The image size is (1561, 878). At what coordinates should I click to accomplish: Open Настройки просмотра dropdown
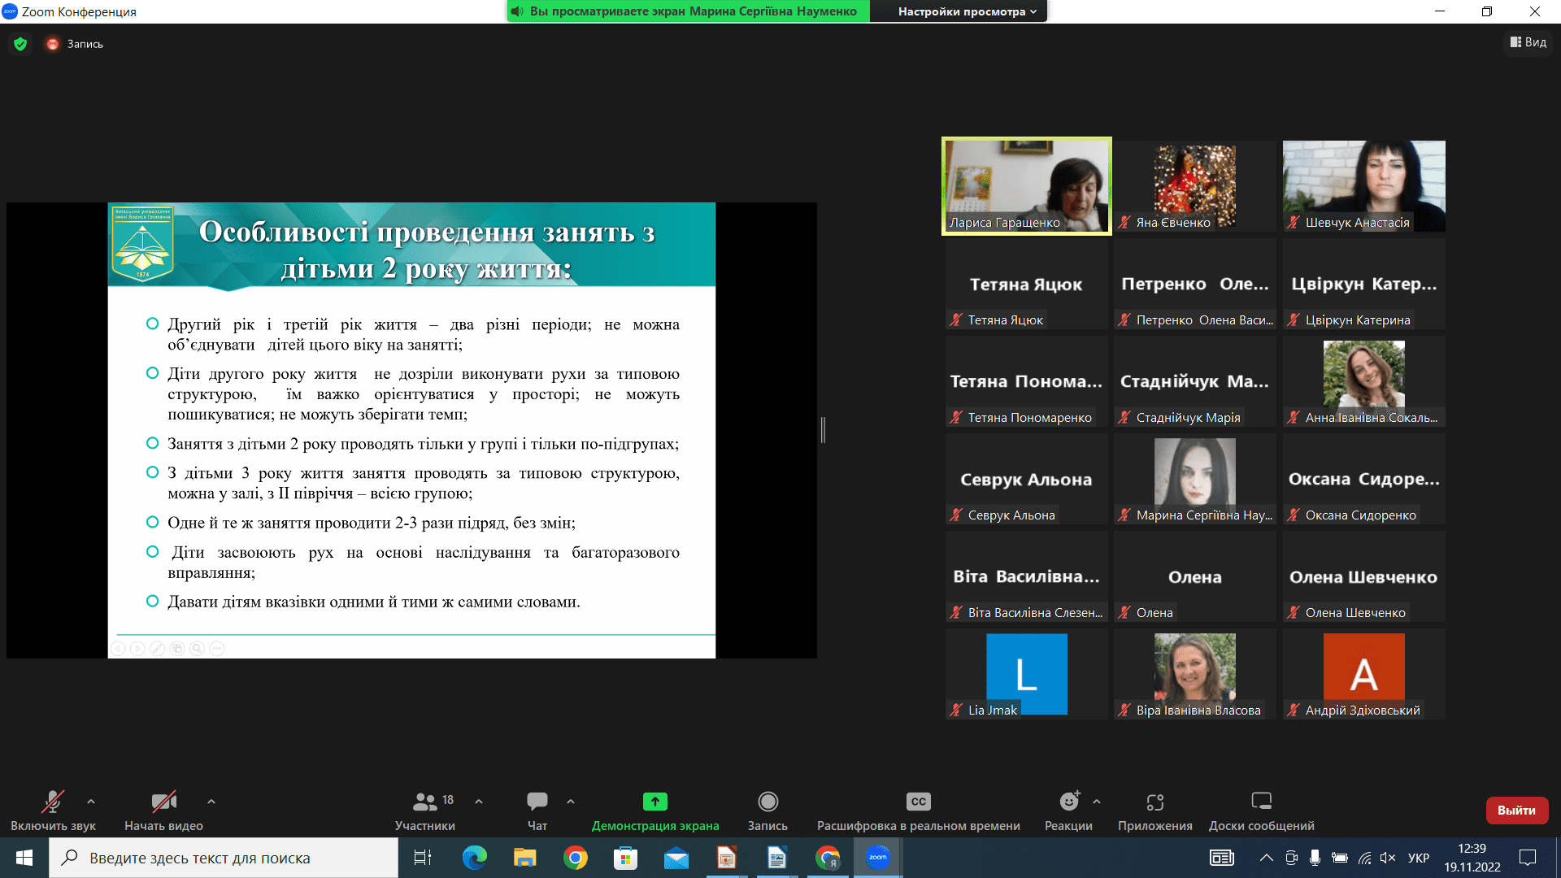[967, 11]
